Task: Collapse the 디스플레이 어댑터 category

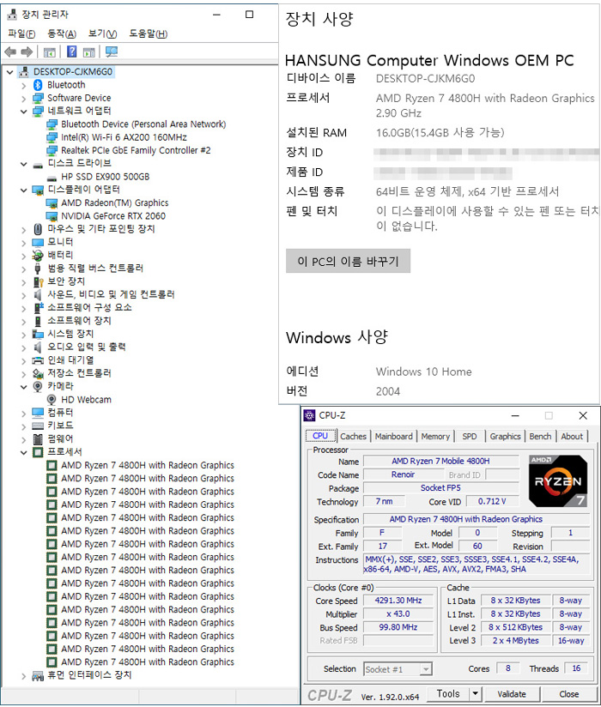Action: (24, 190)
